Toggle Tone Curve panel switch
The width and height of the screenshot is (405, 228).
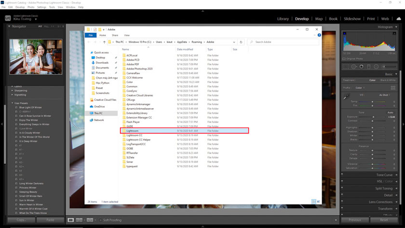coord(342,175)
